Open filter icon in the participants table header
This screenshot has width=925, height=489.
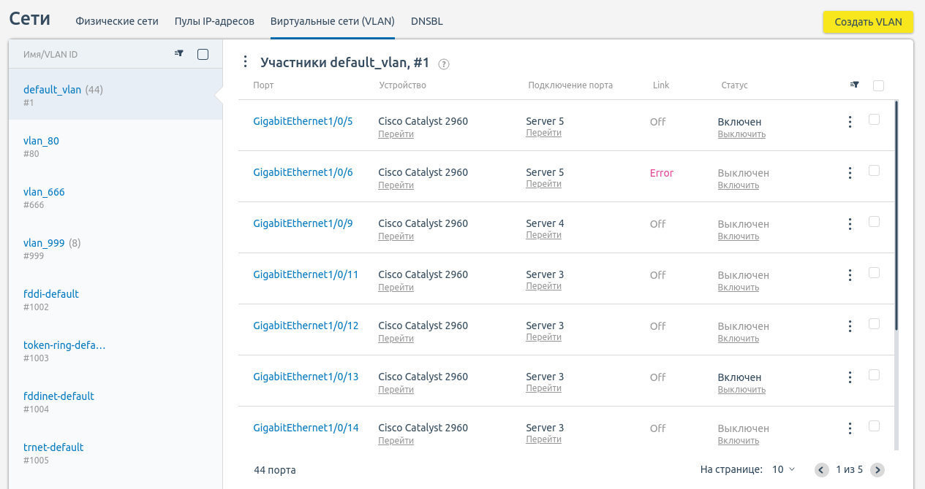pyautogui.click(x=855, y=85)
